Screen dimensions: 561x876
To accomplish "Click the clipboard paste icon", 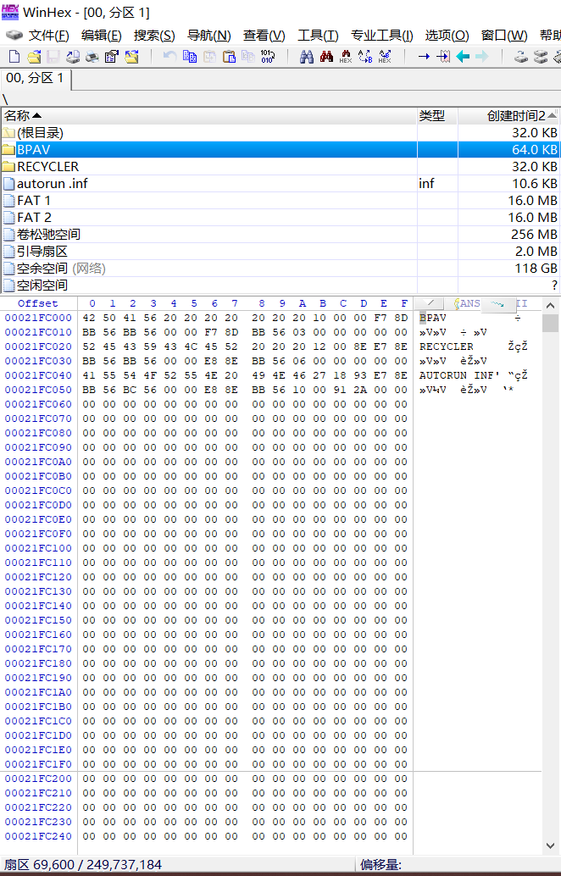I will click(229, 57).
